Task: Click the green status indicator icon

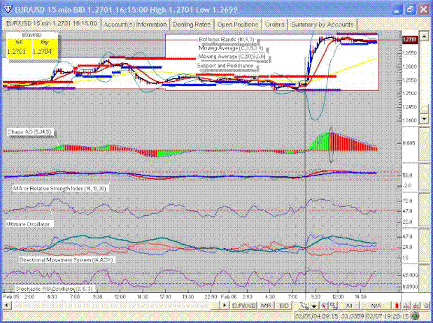Action: point(416,306)
